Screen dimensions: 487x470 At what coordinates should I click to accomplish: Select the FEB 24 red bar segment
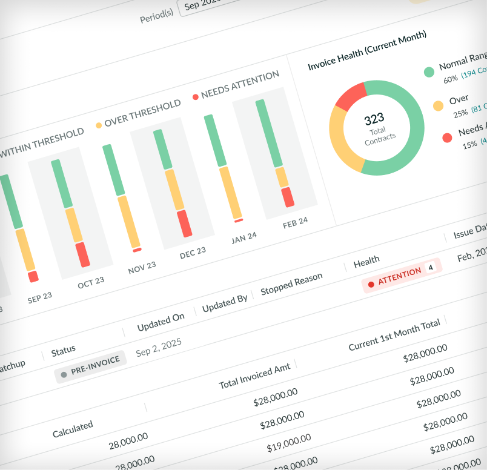288,197
